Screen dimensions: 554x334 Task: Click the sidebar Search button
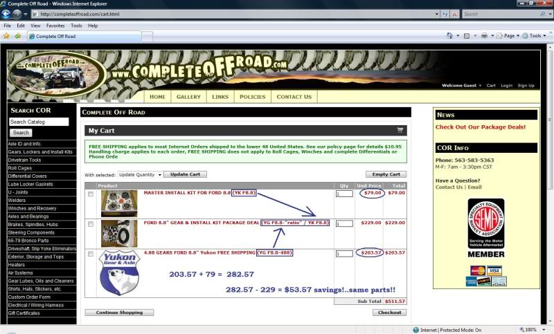click(x=21, y=133)
